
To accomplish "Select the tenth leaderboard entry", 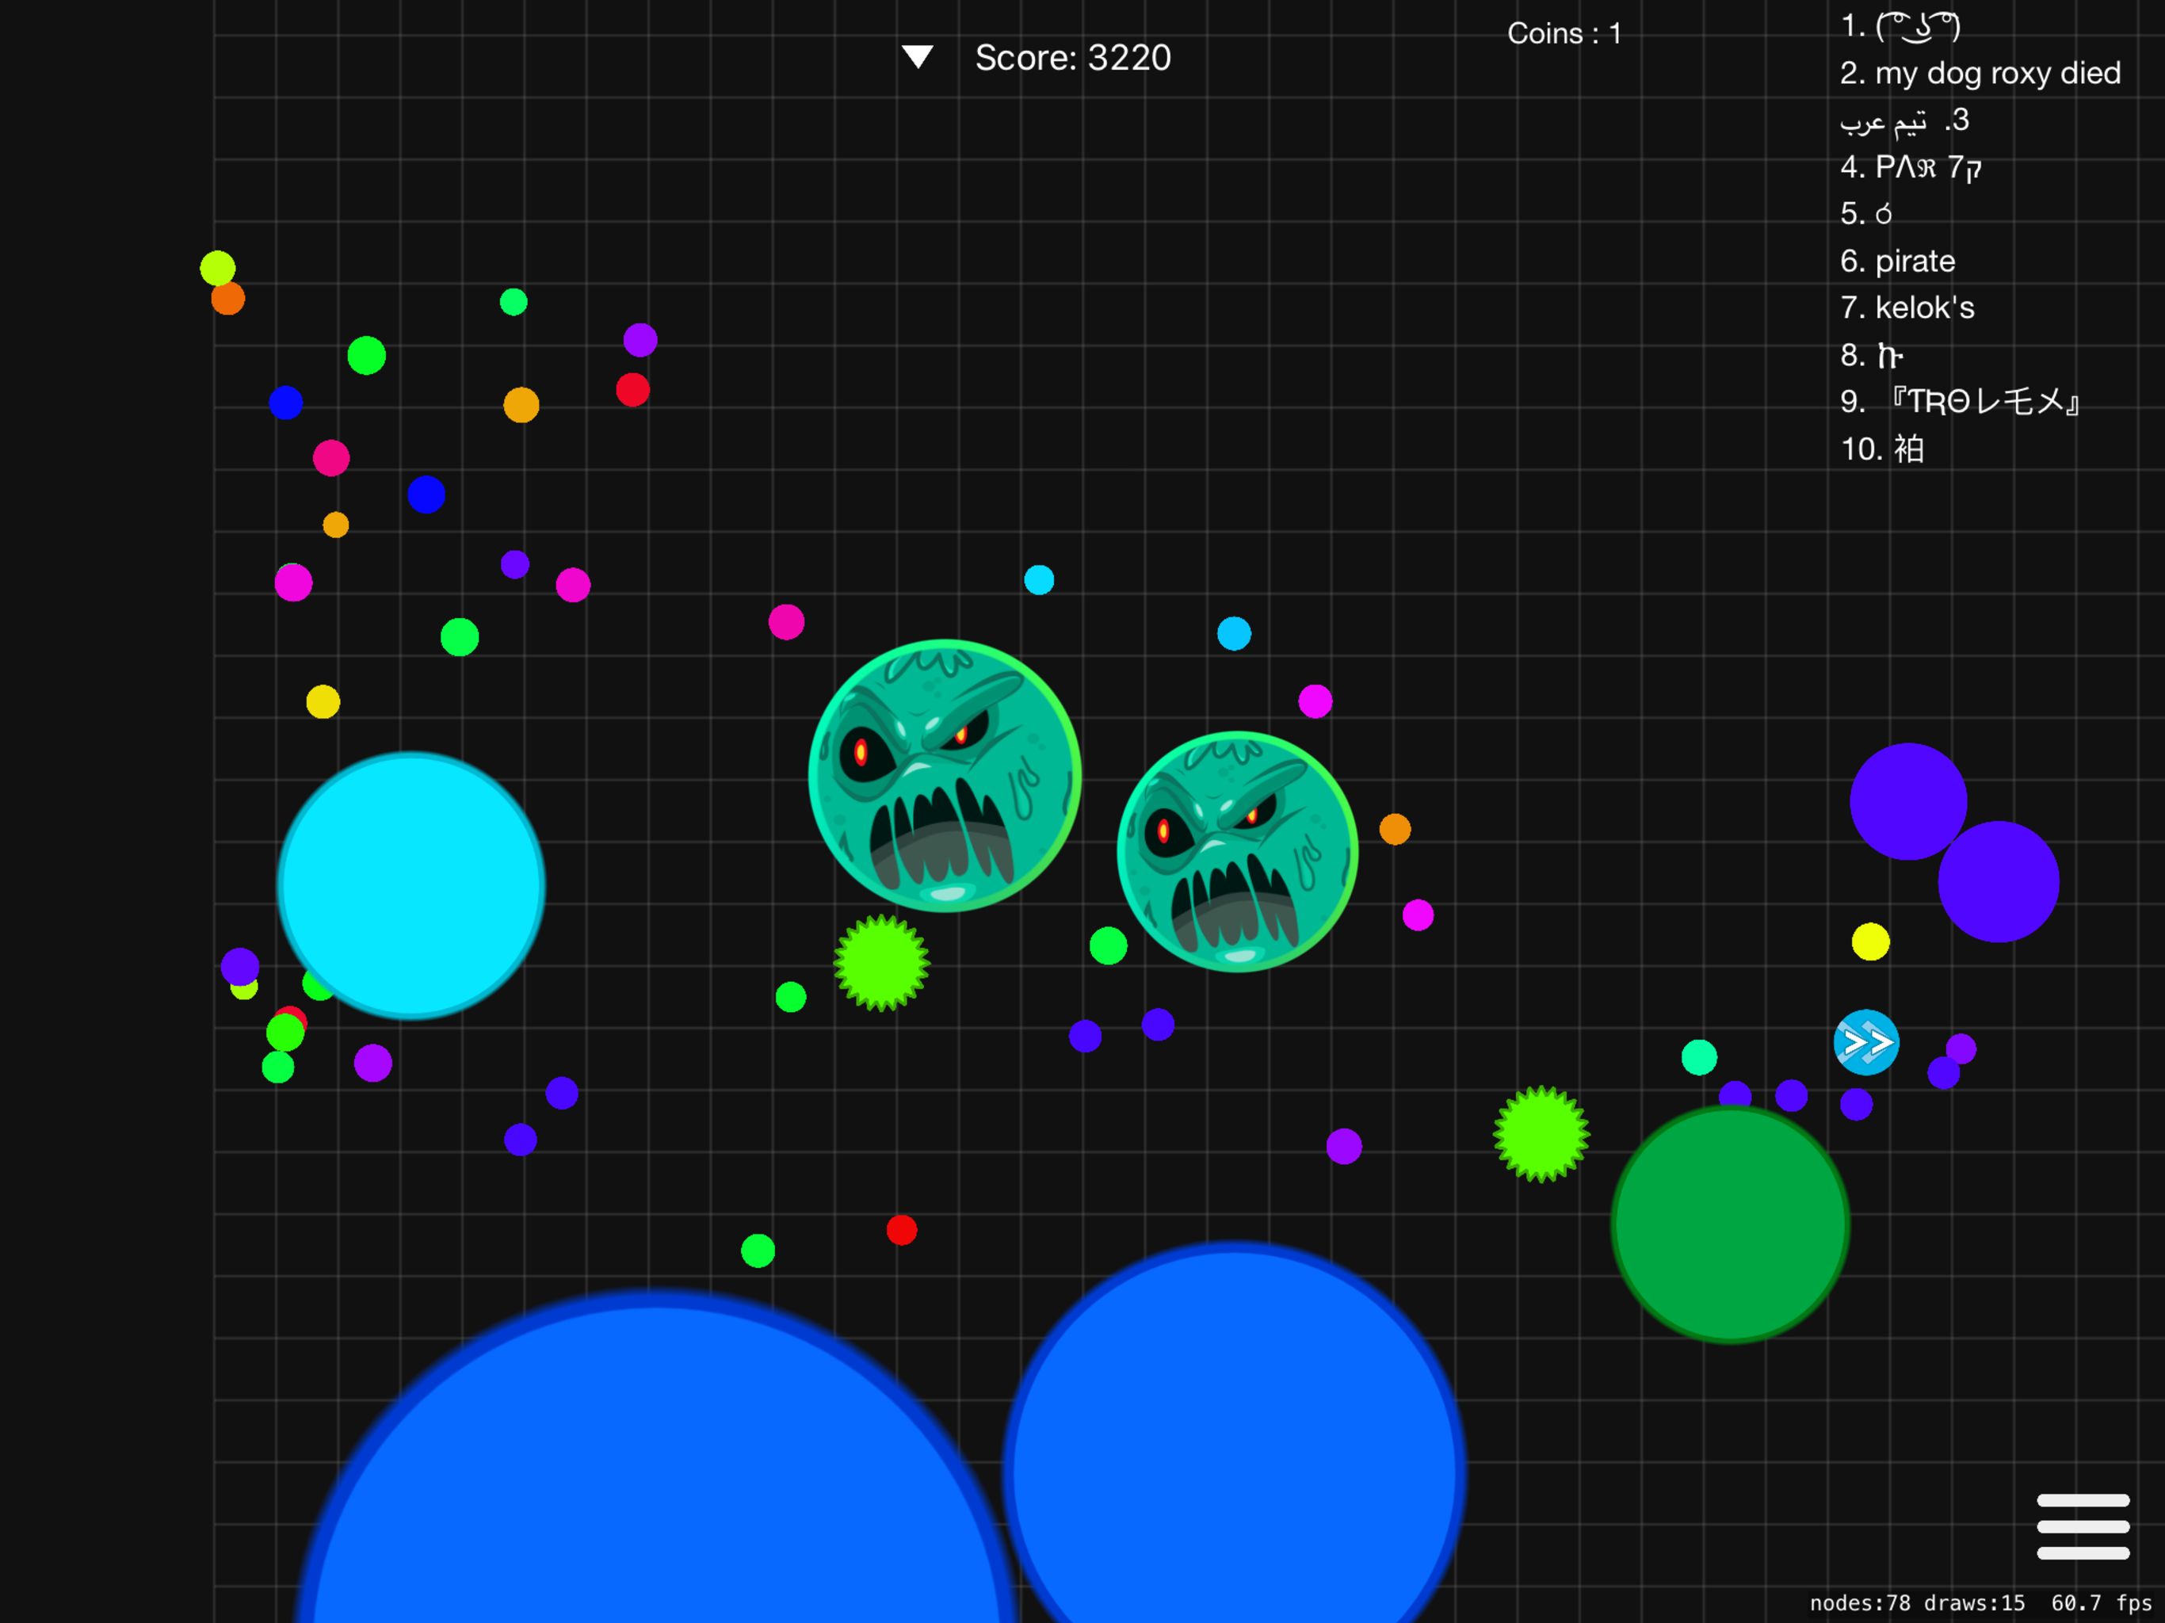I will point(1881,449).
